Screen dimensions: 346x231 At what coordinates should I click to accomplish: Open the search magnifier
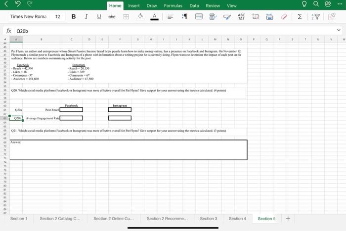(x=316, y=4)
